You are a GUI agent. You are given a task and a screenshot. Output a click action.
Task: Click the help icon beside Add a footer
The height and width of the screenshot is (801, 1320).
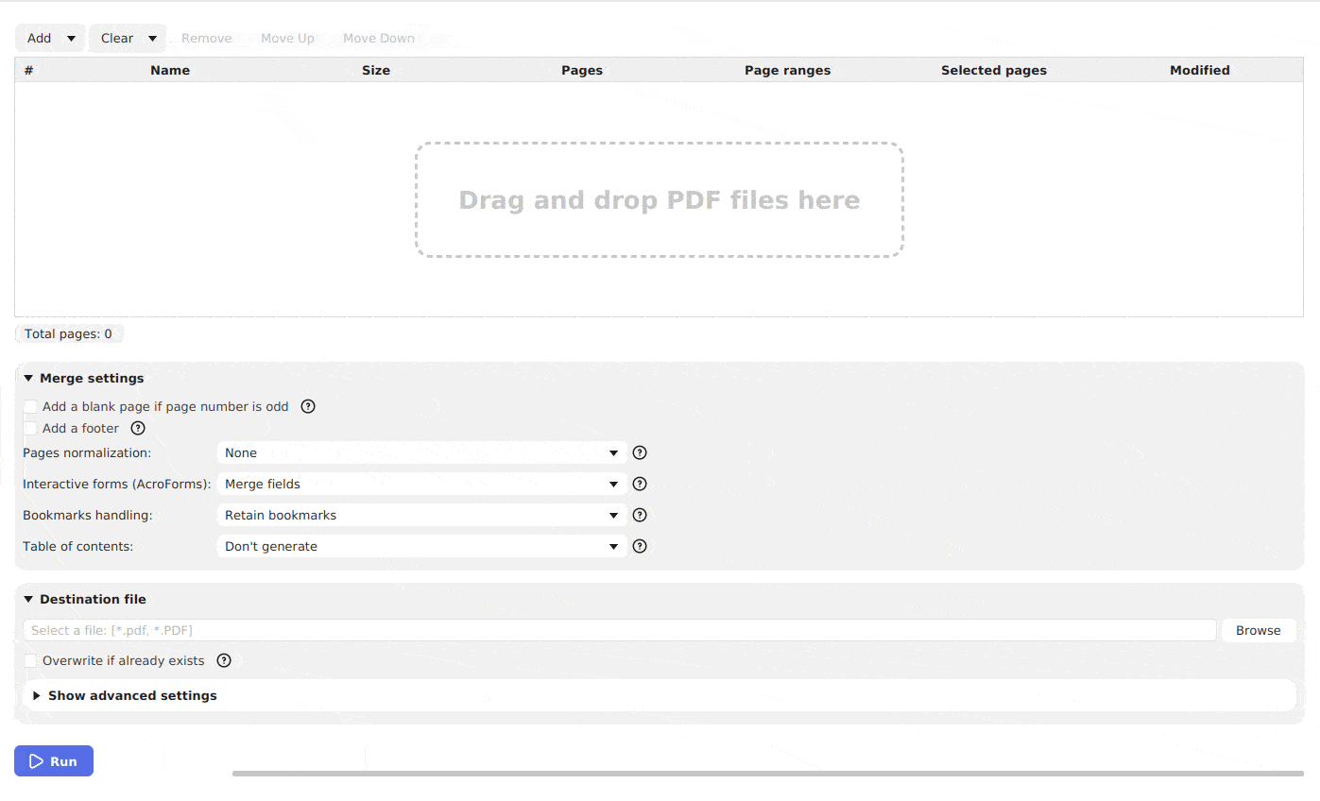coord(138,428)
